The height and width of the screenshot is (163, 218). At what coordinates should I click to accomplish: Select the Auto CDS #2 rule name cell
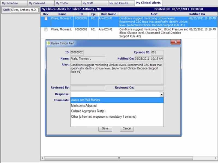105,29
